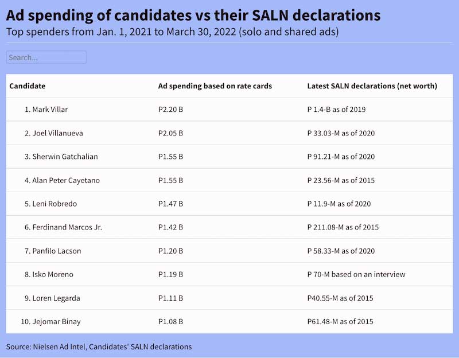Click the Nielsen Ad Intel source text
459x358 pixels.
[60, 347]
